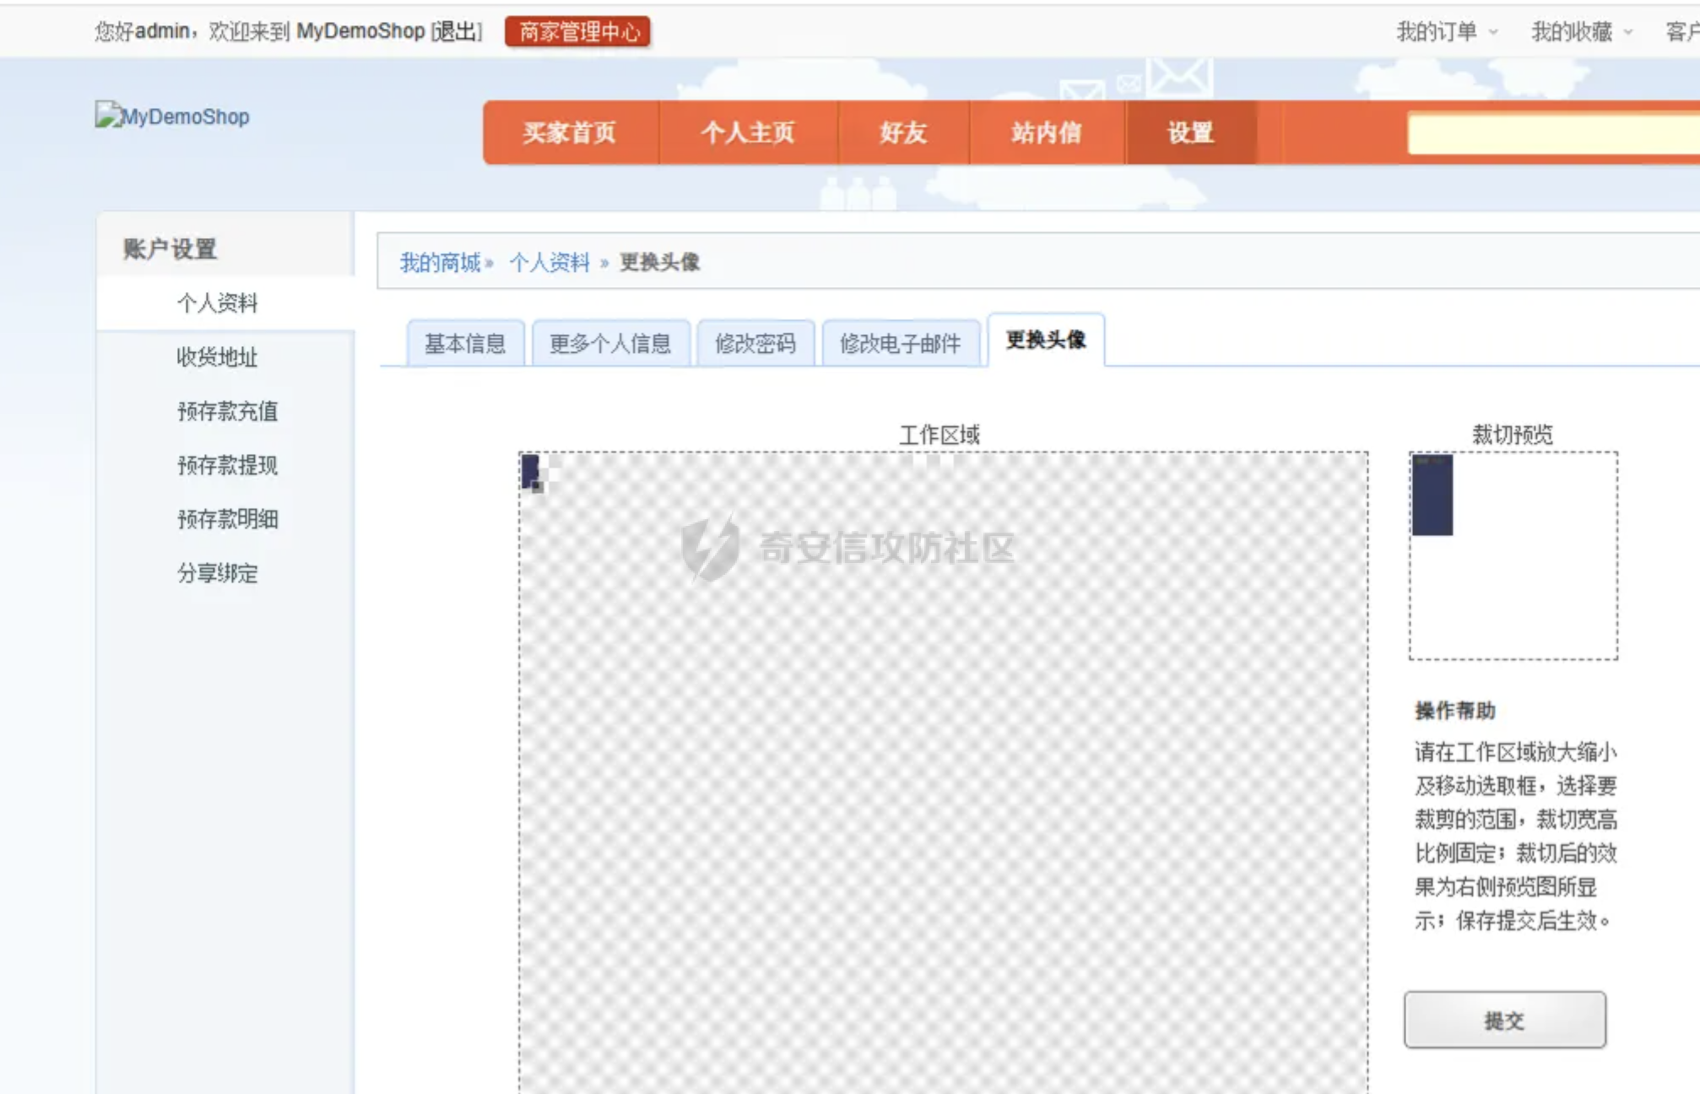
Task: Switch to the 修改密码 tab
Action: click(755, 343)
